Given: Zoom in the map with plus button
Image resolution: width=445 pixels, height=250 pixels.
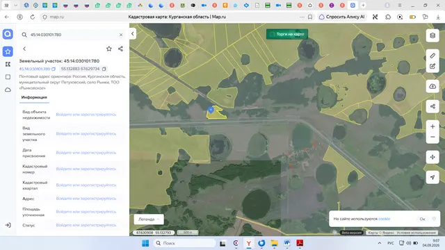Looking at the screenshot, I should click(x=432, y=126).
